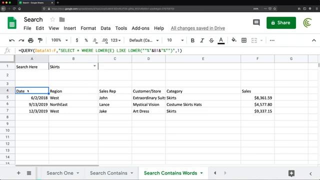Click the green Share button
This screenshot has width=320, height=180.
281,22
